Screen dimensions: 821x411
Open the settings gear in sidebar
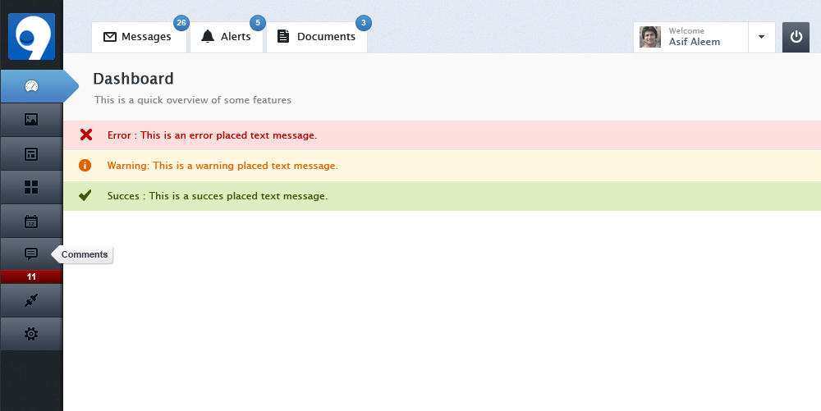[31, 334]
